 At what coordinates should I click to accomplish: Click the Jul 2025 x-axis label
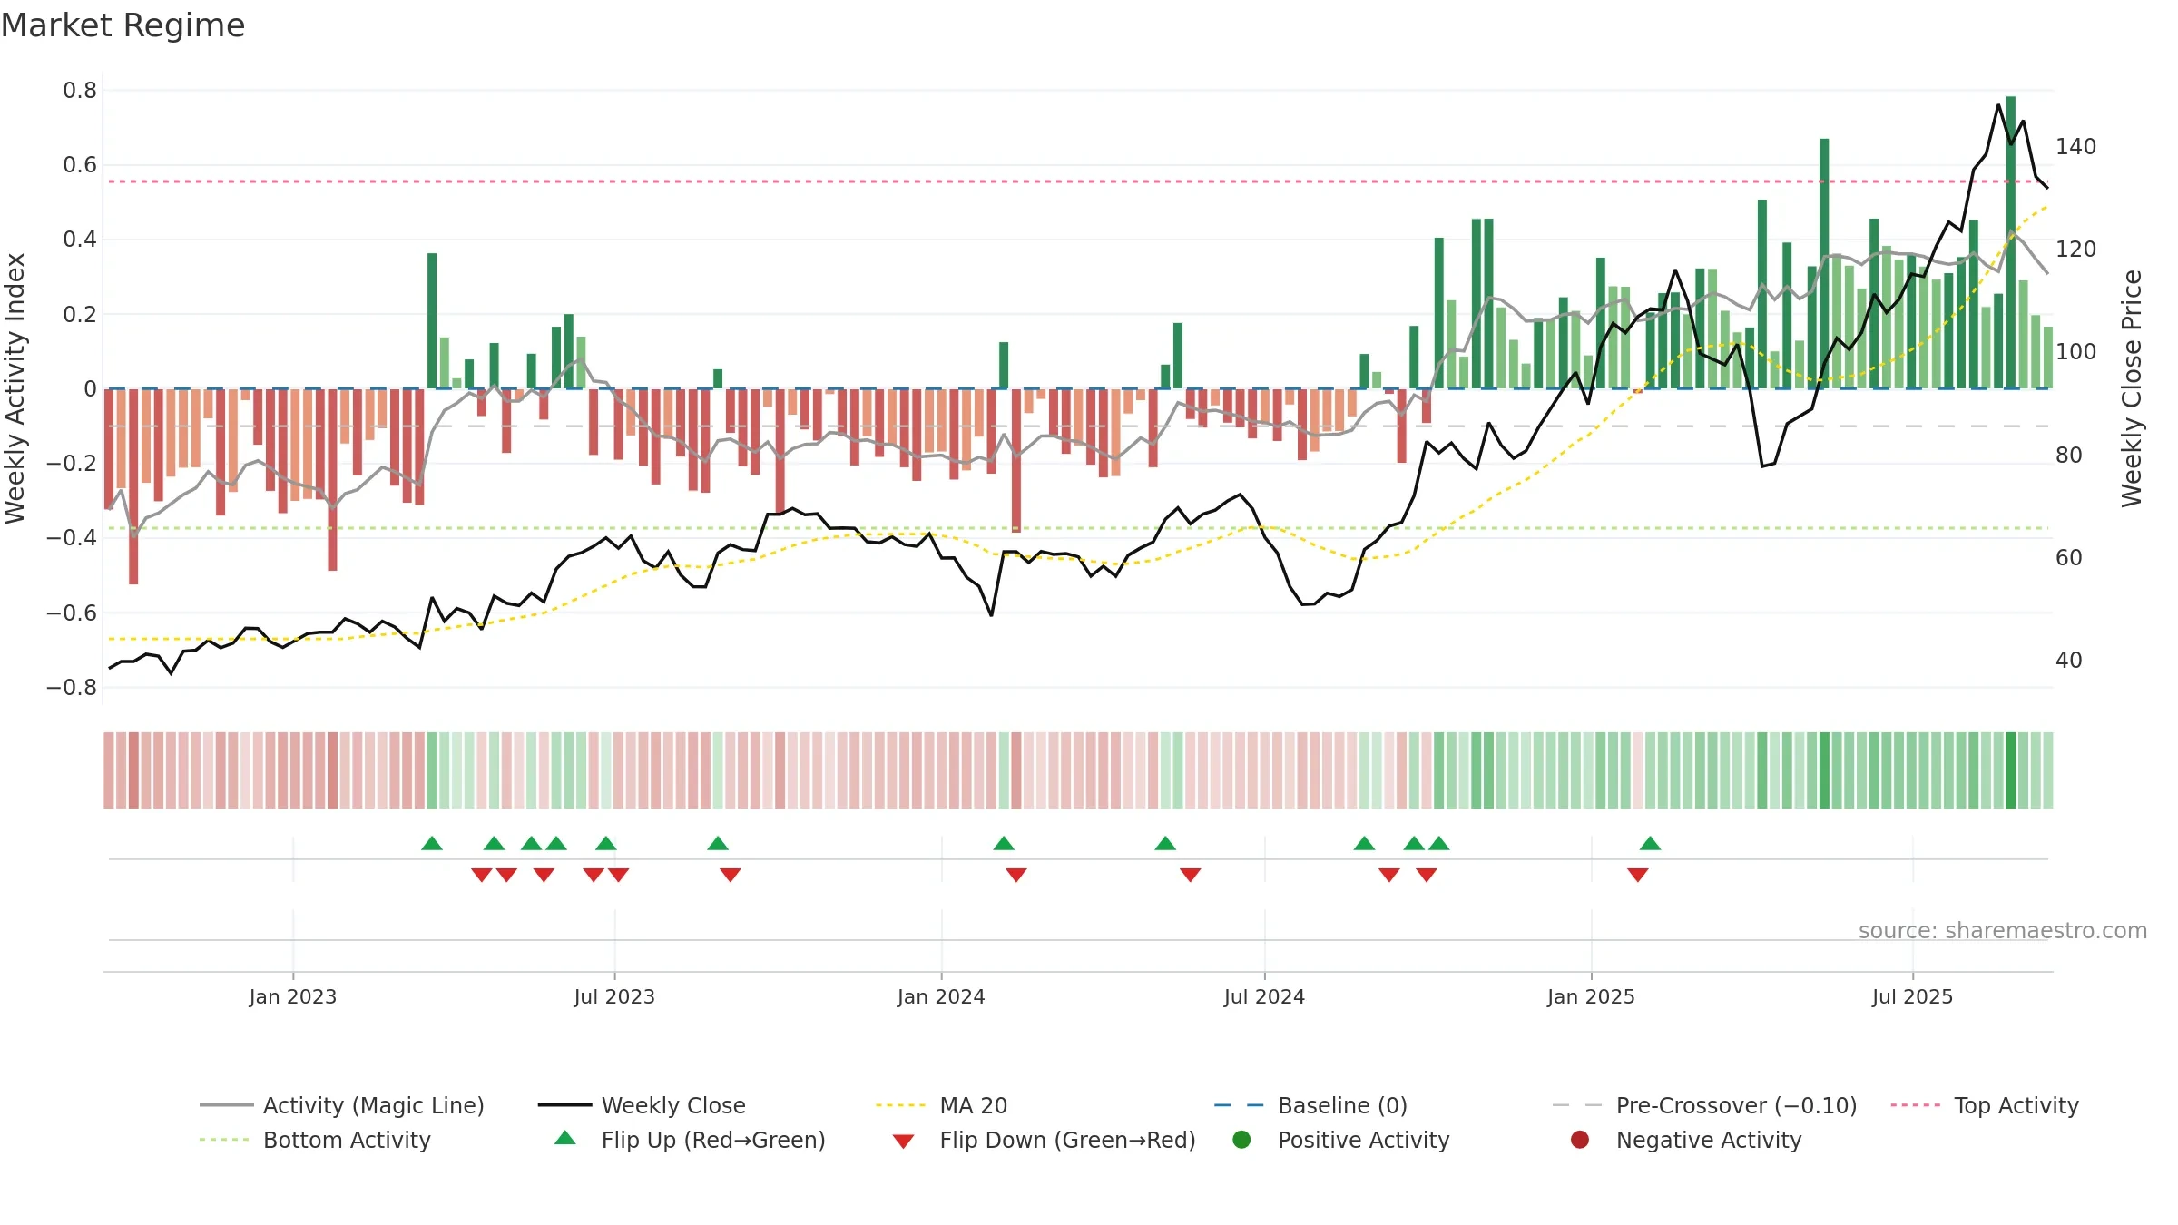[x=1912, y=996]
